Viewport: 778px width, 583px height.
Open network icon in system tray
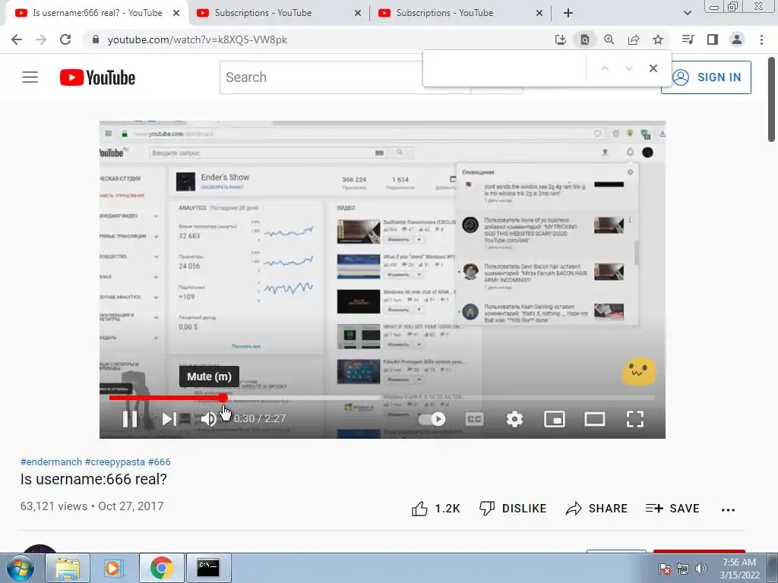tap(683, 569)
